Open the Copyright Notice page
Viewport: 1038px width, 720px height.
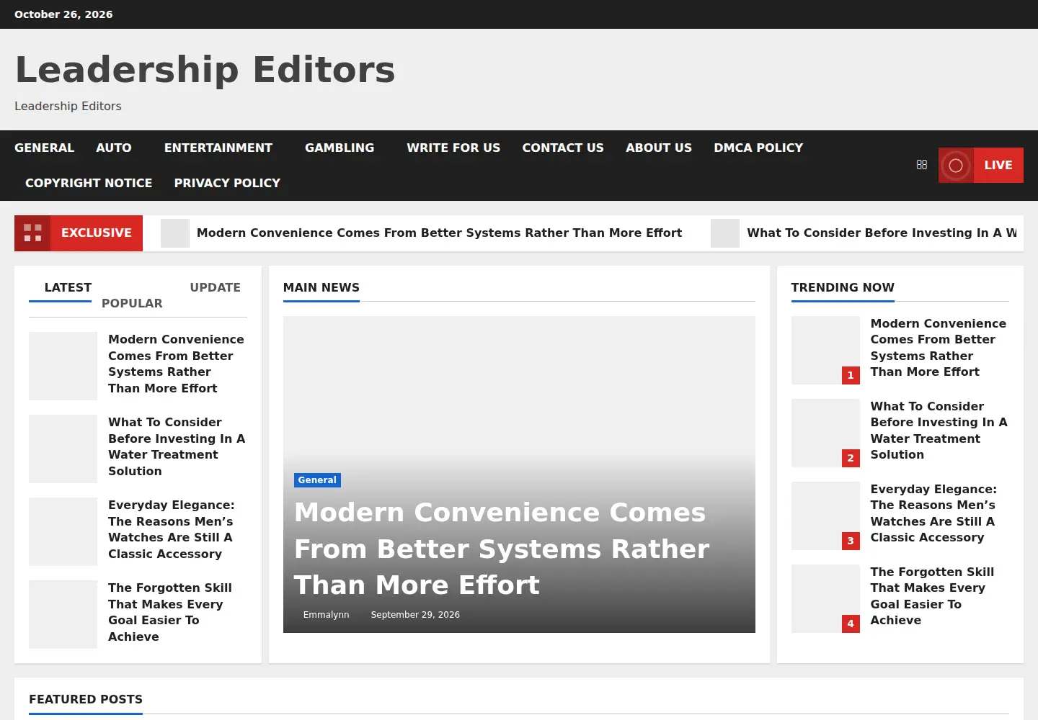89,183
